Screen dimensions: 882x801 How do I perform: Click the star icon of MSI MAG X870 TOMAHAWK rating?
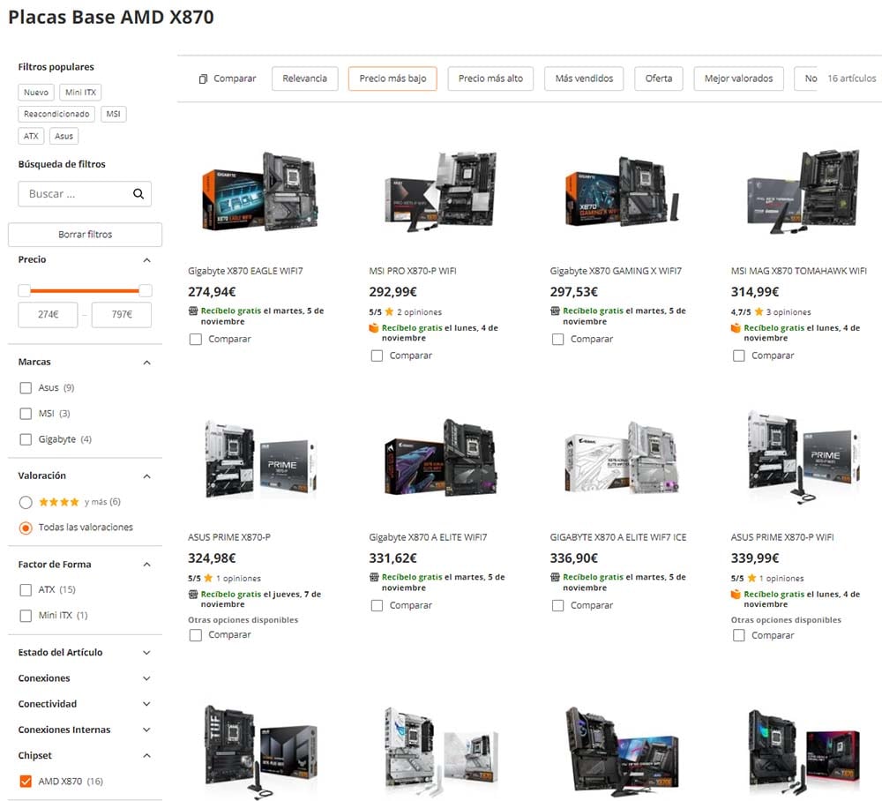[x=759, y=311]
